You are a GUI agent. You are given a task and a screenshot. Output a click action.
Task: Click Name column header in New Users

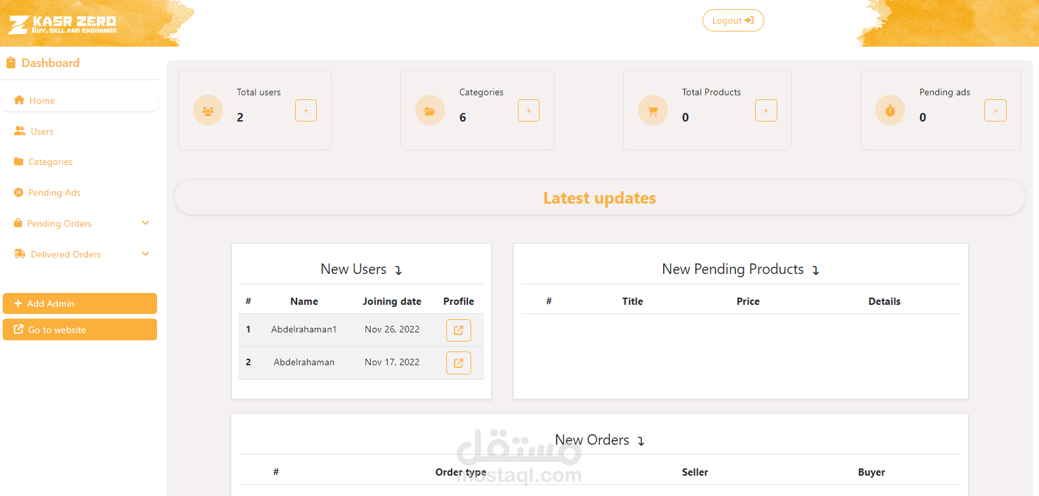pyautogui.click(x=304, y=302)
